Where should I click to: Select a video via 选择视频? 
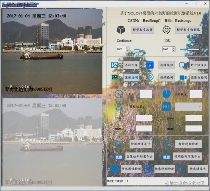tap(167, 65)
